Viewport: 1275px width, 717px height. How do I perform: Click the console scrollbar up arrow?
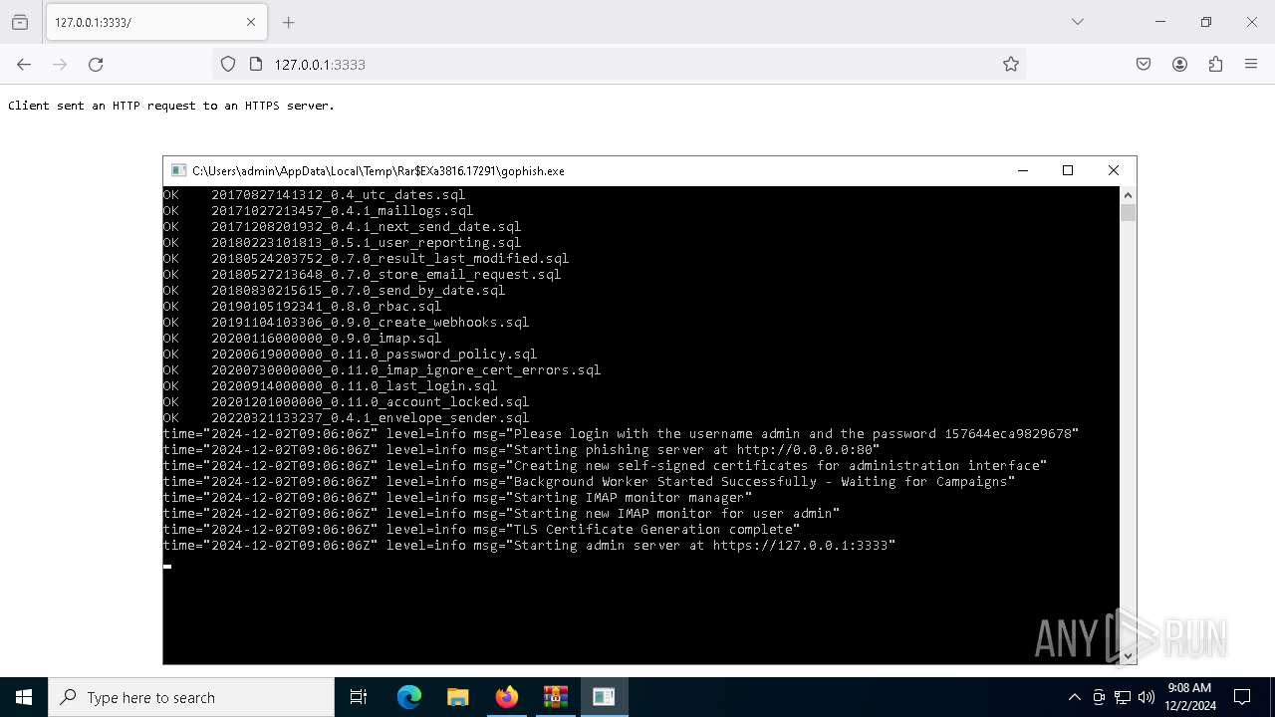coord(1128,194)
